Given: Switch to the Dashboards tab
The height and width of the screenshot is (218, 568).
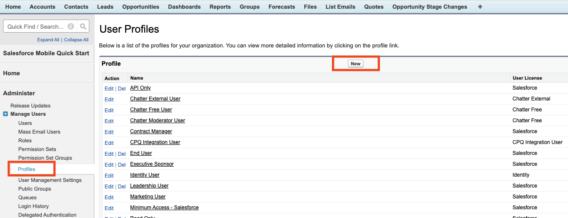Looking at the screenshot, I should coord(184,7).
